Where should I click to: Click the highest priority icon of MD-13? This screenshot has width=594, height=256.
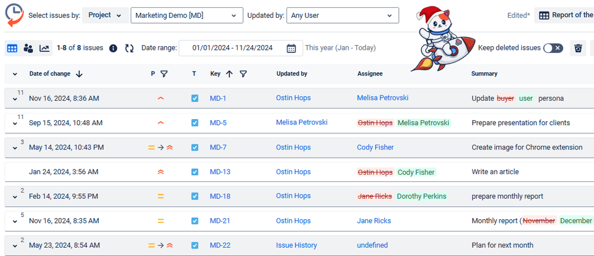tap(161, 172)
